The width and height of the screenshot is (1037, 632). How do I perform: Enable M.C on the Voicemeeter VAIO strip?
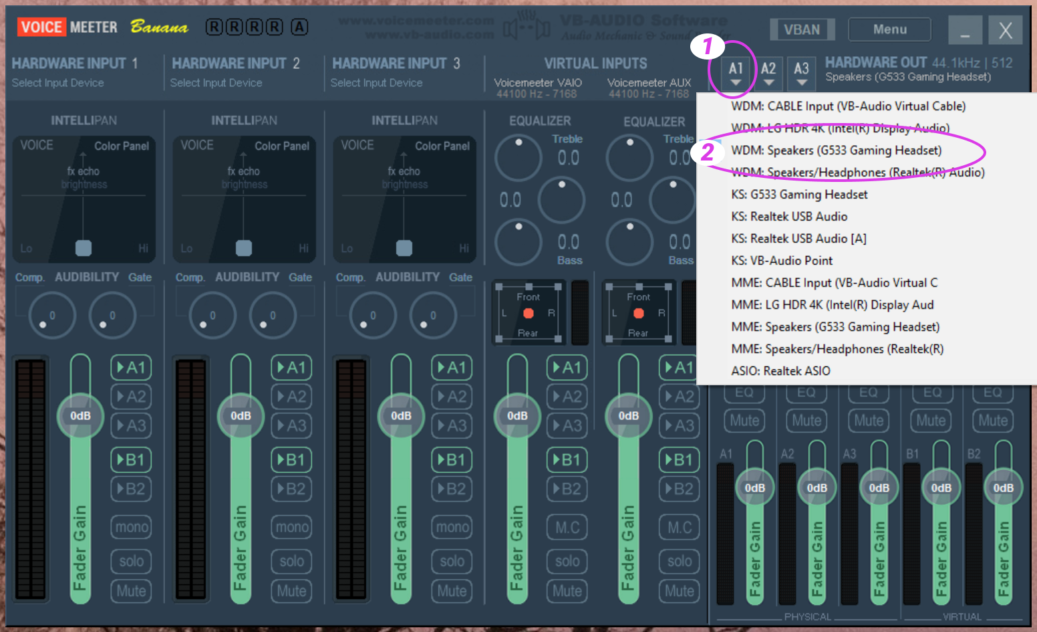tap(567, 528)
